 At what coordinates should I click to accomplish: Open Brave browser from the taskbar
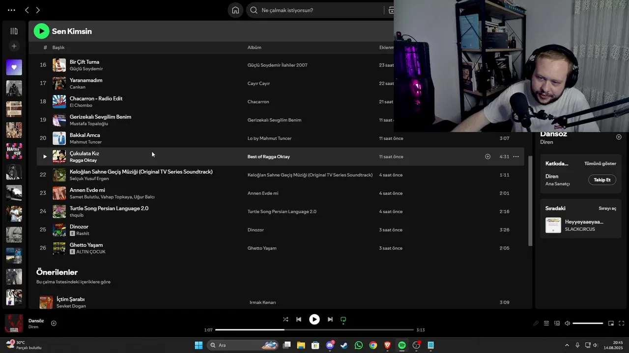coord(388,345)
